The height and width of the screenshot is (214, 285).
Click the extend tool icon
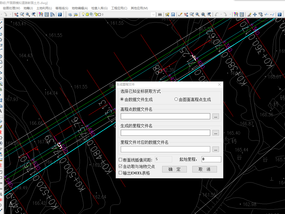click(272, 14)
